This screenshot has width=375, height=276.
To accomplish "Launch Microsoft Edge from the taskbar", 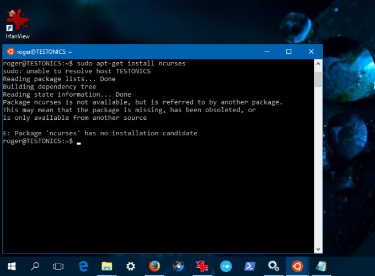I will [83, 266].
